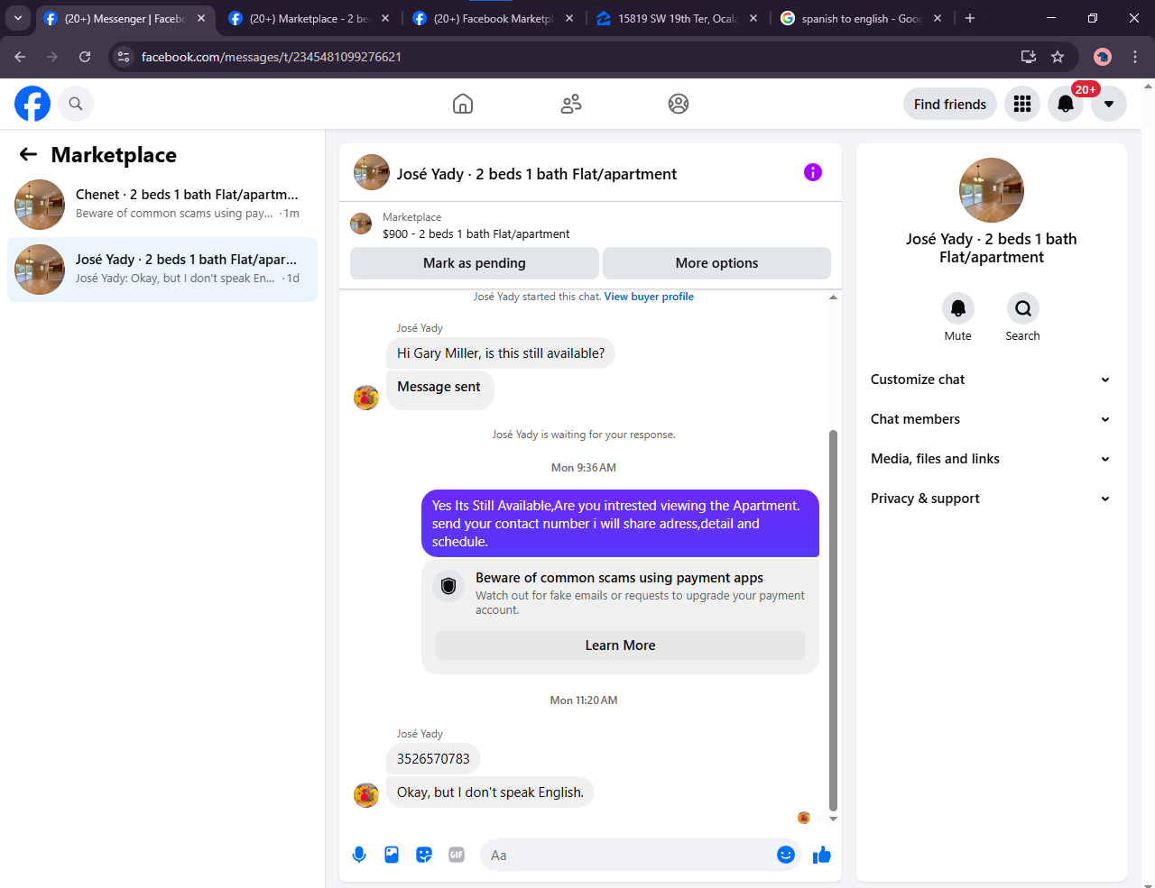Click back arrow next to Marketplace

[x=29, y=154]
